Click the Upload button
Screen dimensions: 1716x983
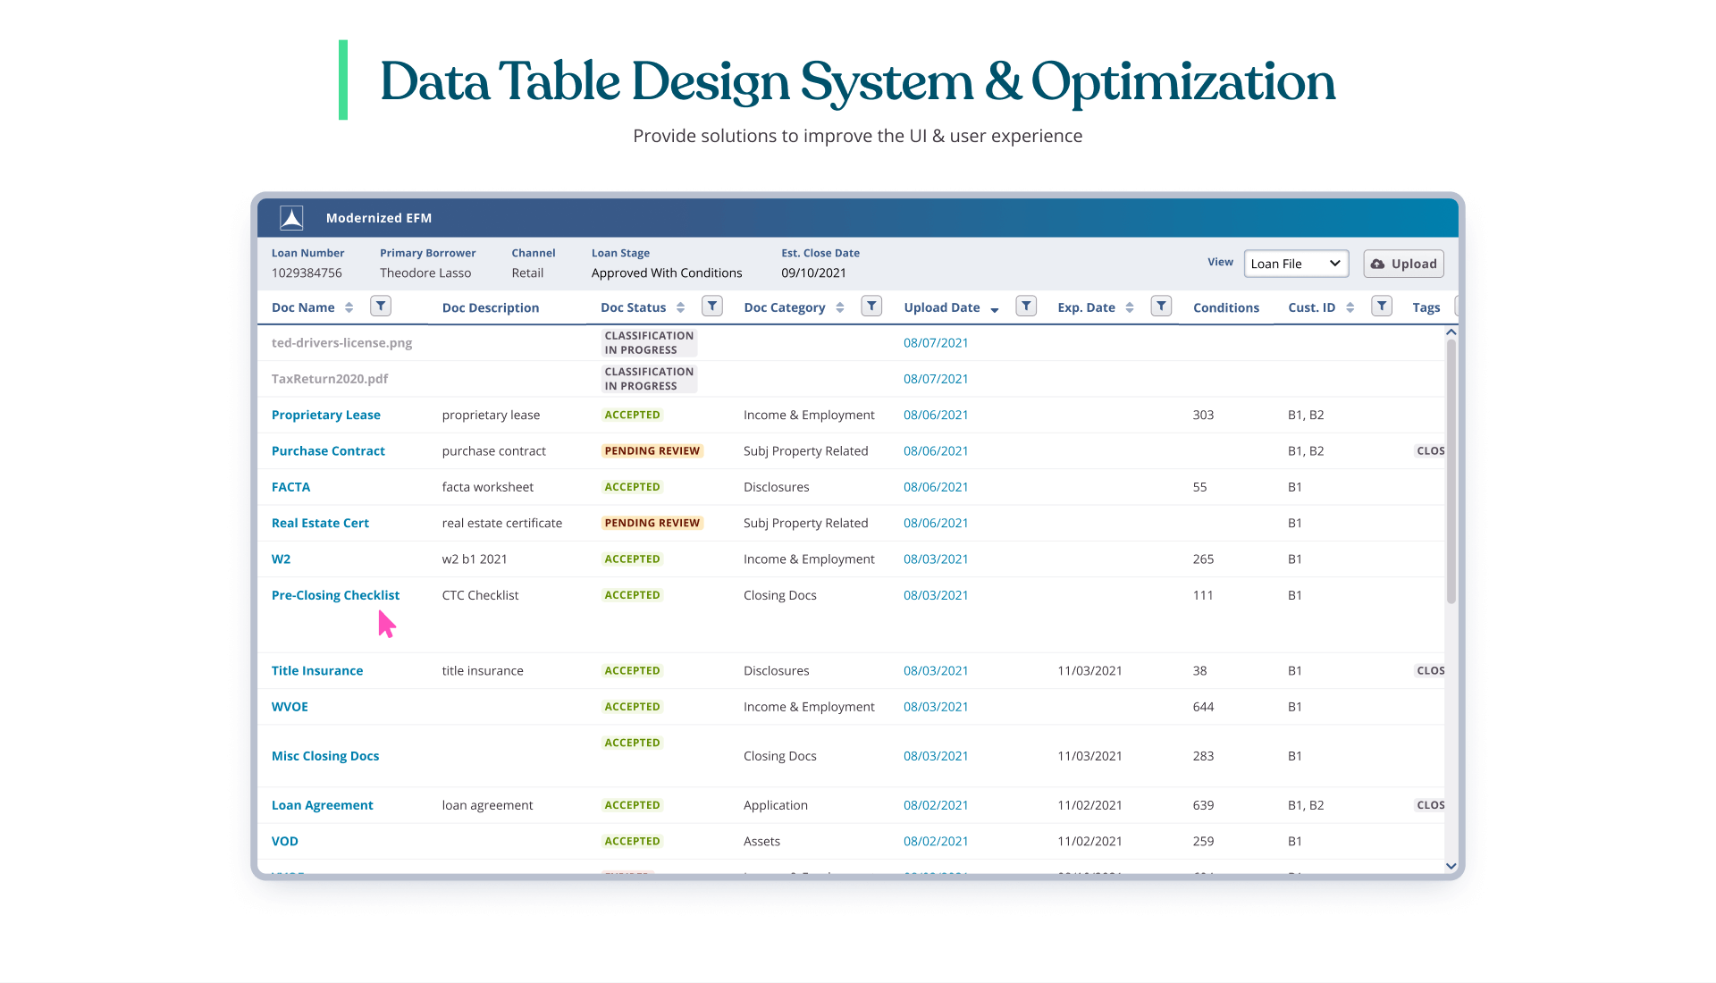pos(1403,264)
